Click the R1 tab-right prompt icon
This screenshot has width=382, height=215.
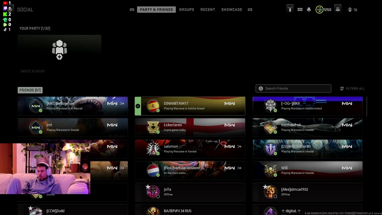(x=250, y=10)
